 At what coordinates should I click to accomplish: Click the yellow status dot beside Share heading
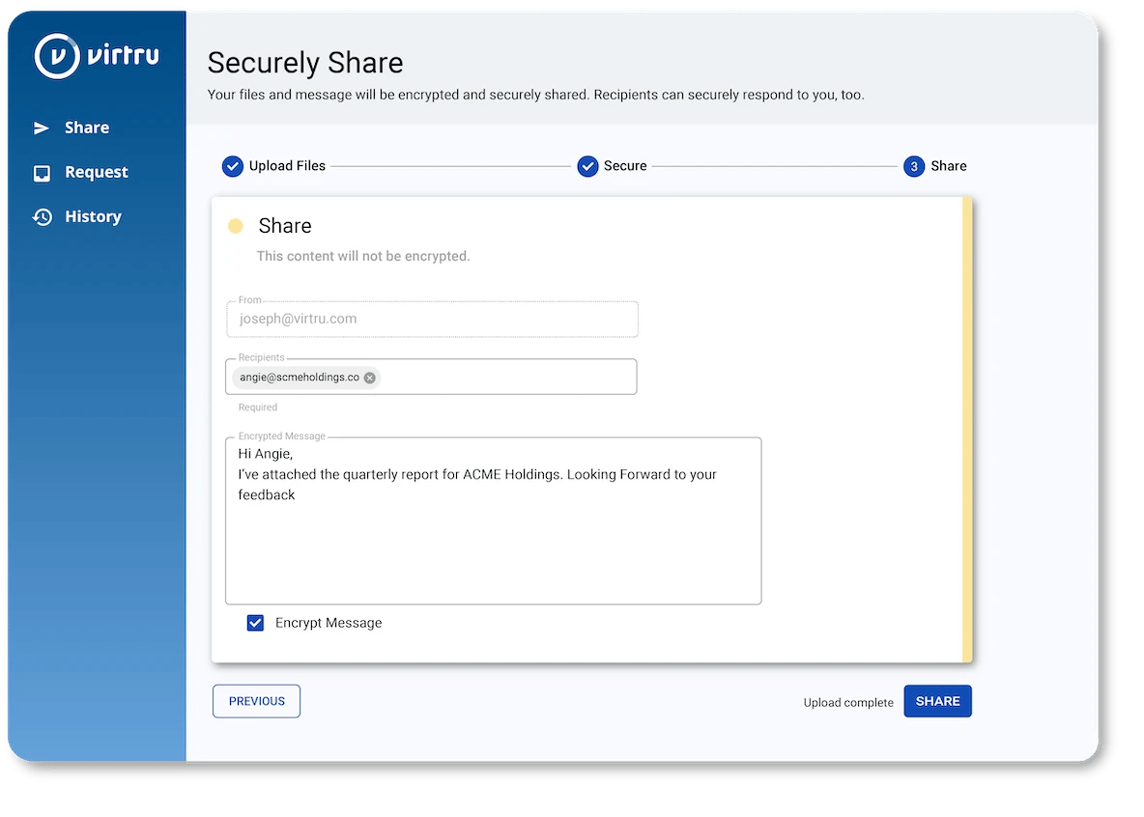(235, 226)
